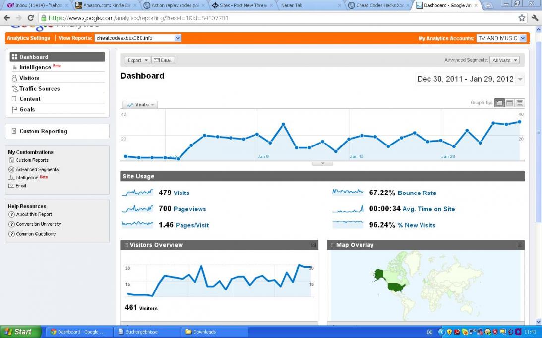The image size is (542, 338).
Task: Reload the page with the refresh icon
Action: pos(31,18)
